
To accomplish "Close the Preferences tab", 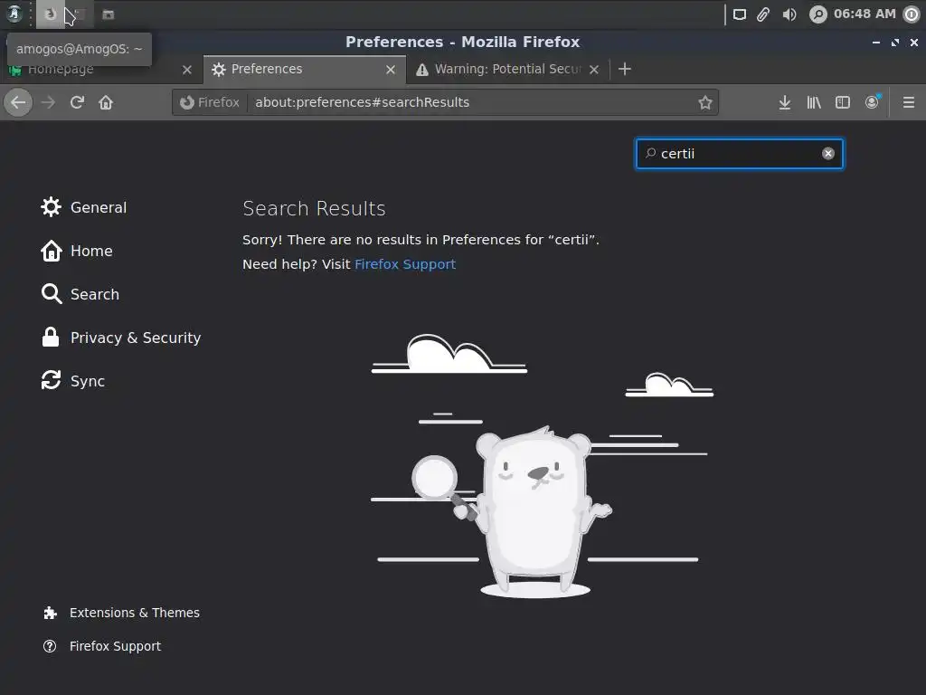I will [x=391, y=70].
